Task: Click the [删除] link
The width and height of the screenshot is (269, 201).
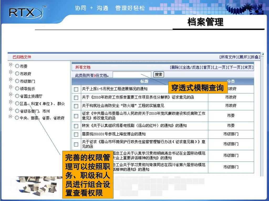Action: click(175, 68)
